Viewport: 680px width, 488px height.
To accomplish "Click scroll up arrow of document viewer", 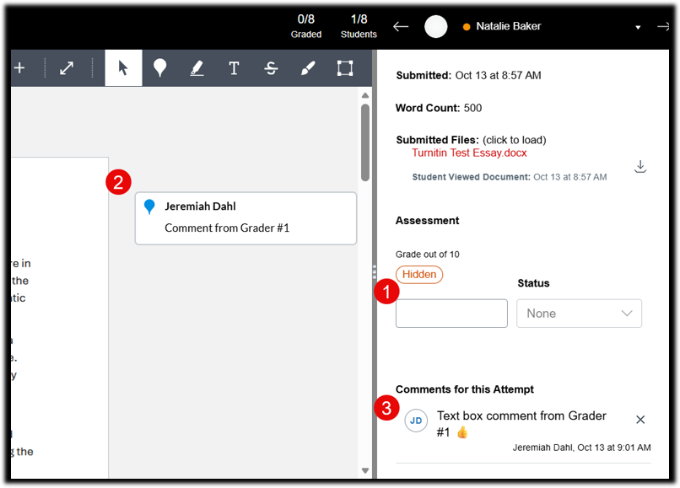I will tap(365, 95).
